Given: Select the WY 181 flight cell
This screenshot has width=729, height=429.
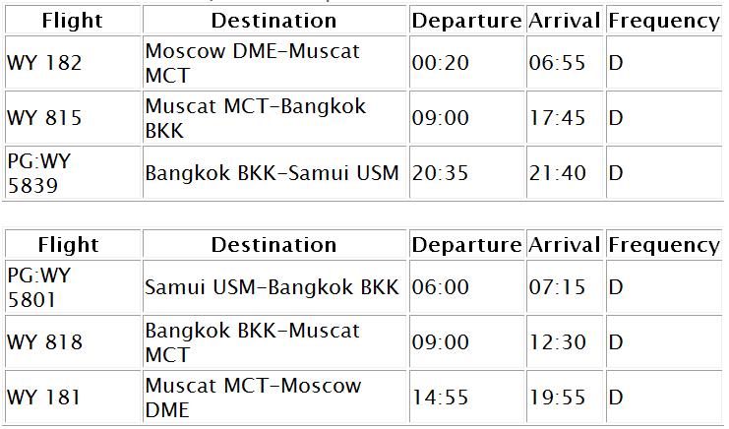Looking at the screenshot, I should click(73, 397).
